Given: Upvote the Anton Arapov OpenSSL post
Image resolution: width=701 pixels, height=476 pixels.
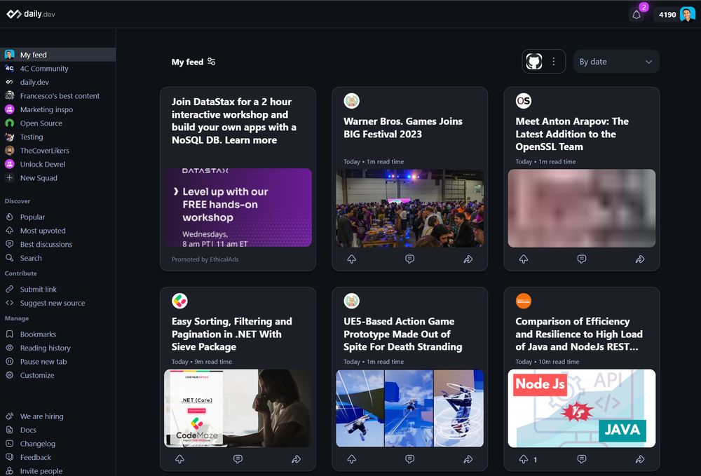Looking at the screenshot, I should (x=524, y=259).
